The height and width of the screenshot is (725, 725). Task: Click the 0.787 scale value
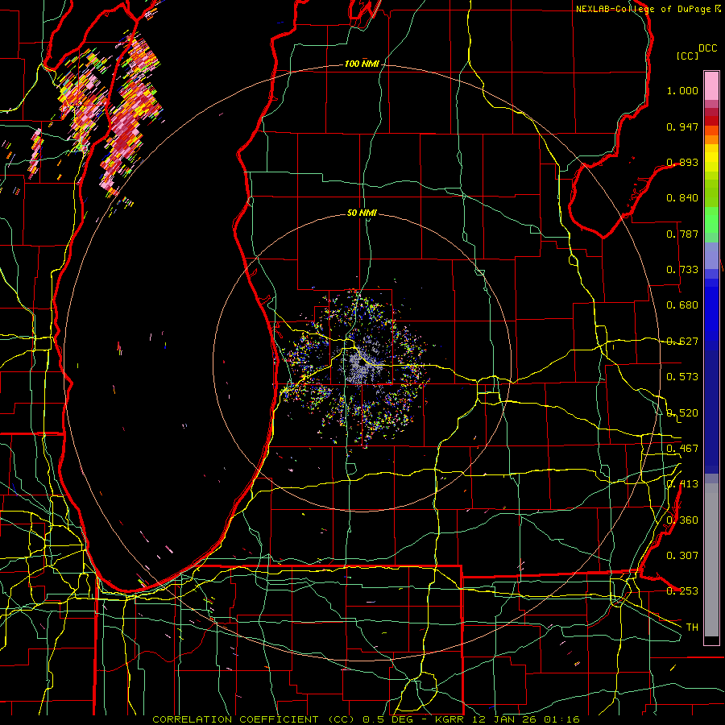[x=682, y=234]
